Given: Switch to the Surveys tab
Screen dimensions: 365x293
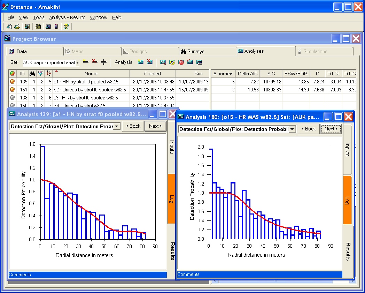Looking at the screenshot, I should pos(208,51).
